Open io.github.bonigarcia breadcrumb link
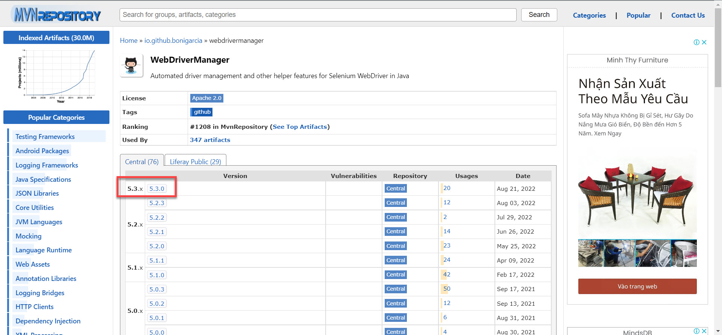Screen dimensions: 722x335 173,41
